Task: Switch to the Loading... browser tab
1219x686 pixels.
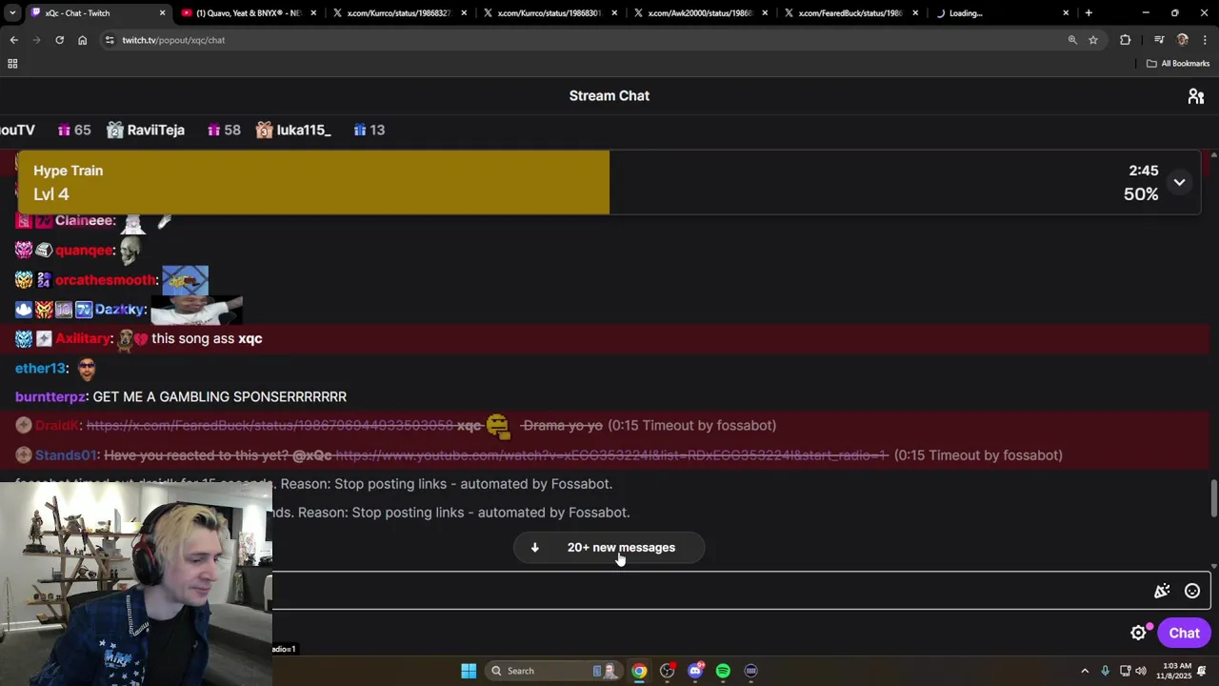Action: 1000,13
